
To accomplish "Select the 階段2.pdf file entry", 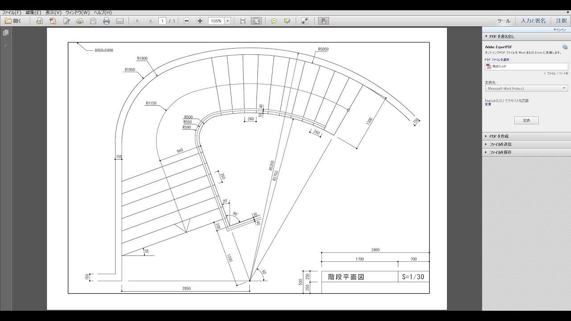I will [526, 66].
